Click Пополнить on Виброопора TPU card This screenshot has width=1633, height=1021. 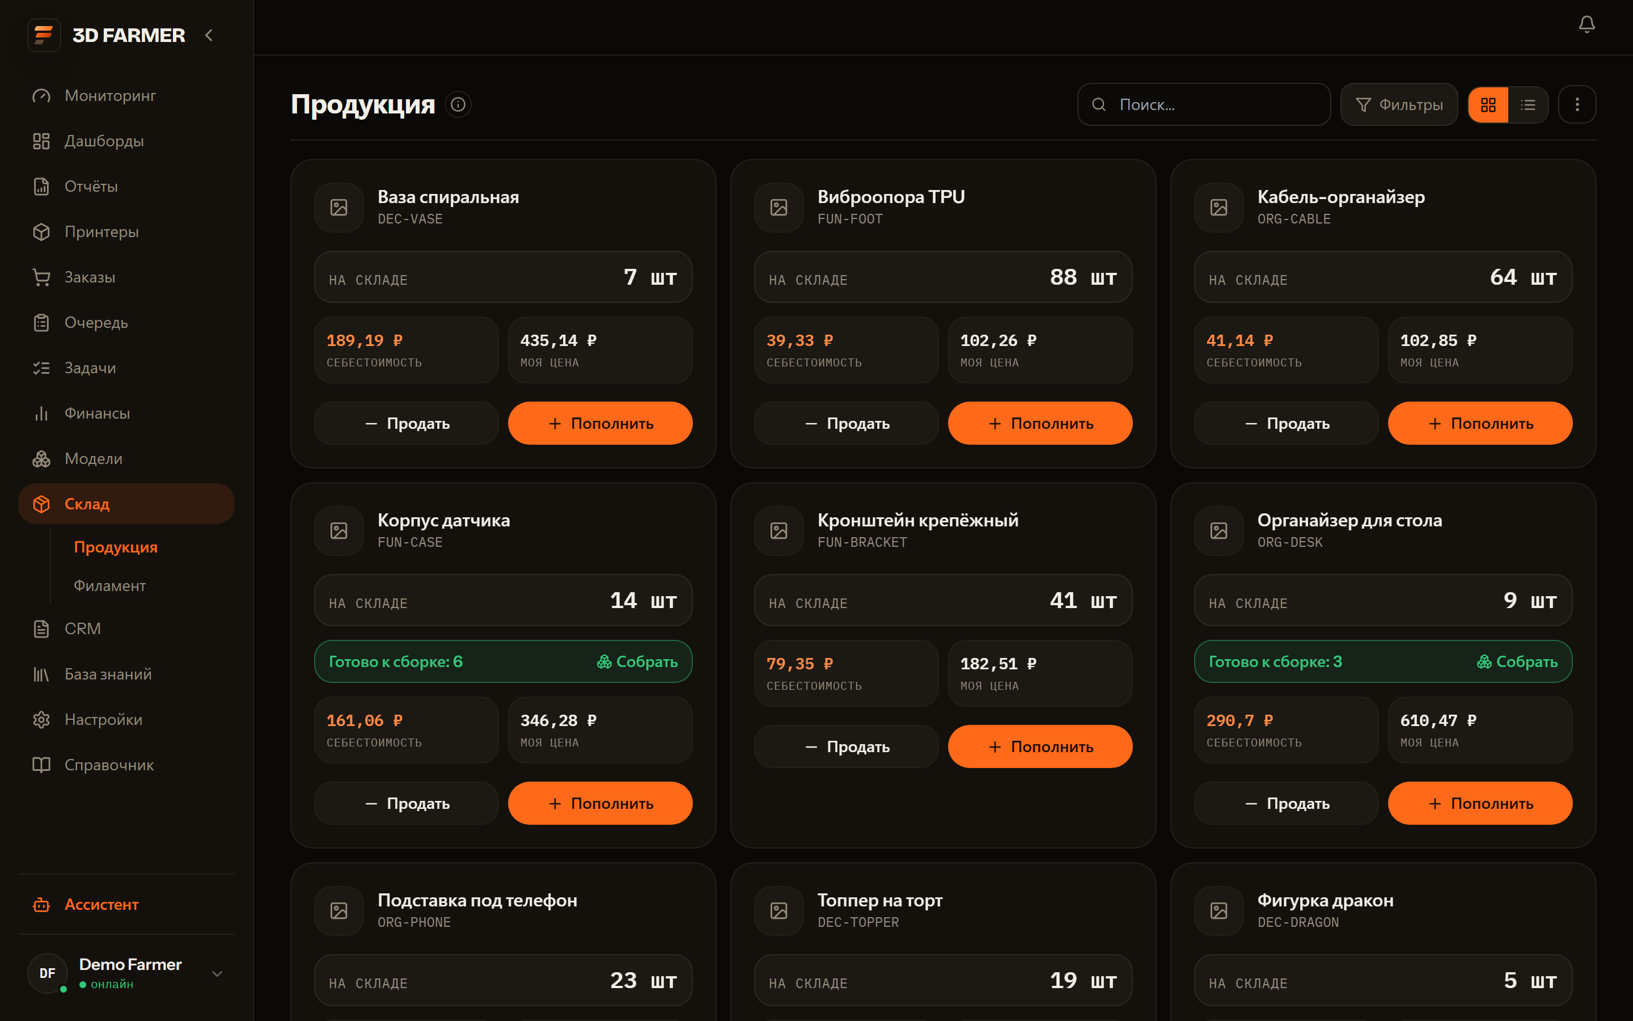coord(1040,423)
